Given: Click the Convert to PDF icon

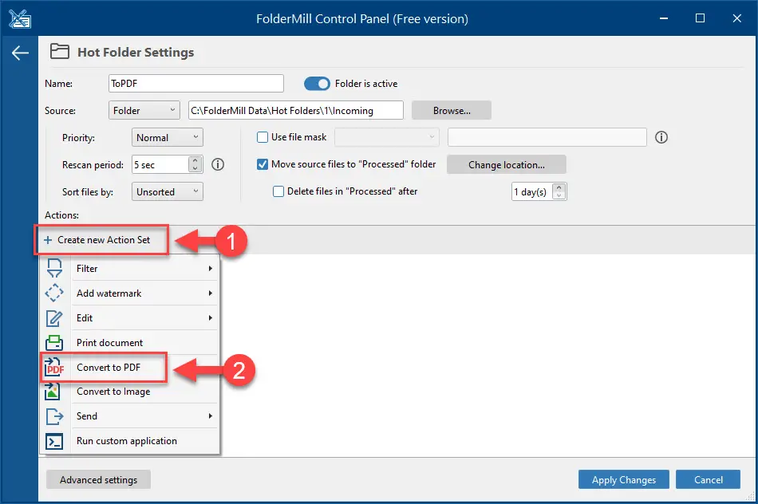Looking at the screenshot, I should (54, 368).
